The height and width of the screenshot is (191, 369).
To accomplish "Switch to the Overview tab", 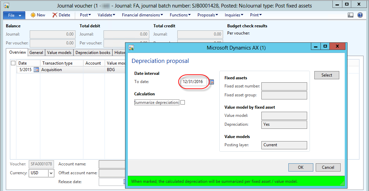I will [17, 53].
